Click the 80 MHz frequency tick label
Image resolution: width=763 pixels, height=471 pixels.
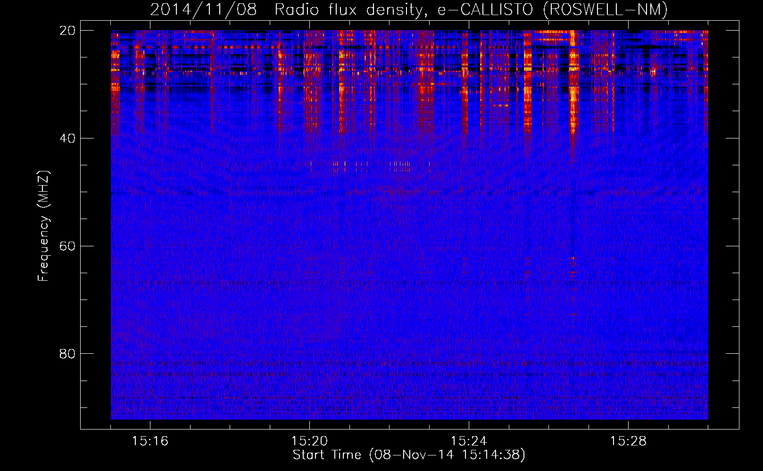(67, 354)
